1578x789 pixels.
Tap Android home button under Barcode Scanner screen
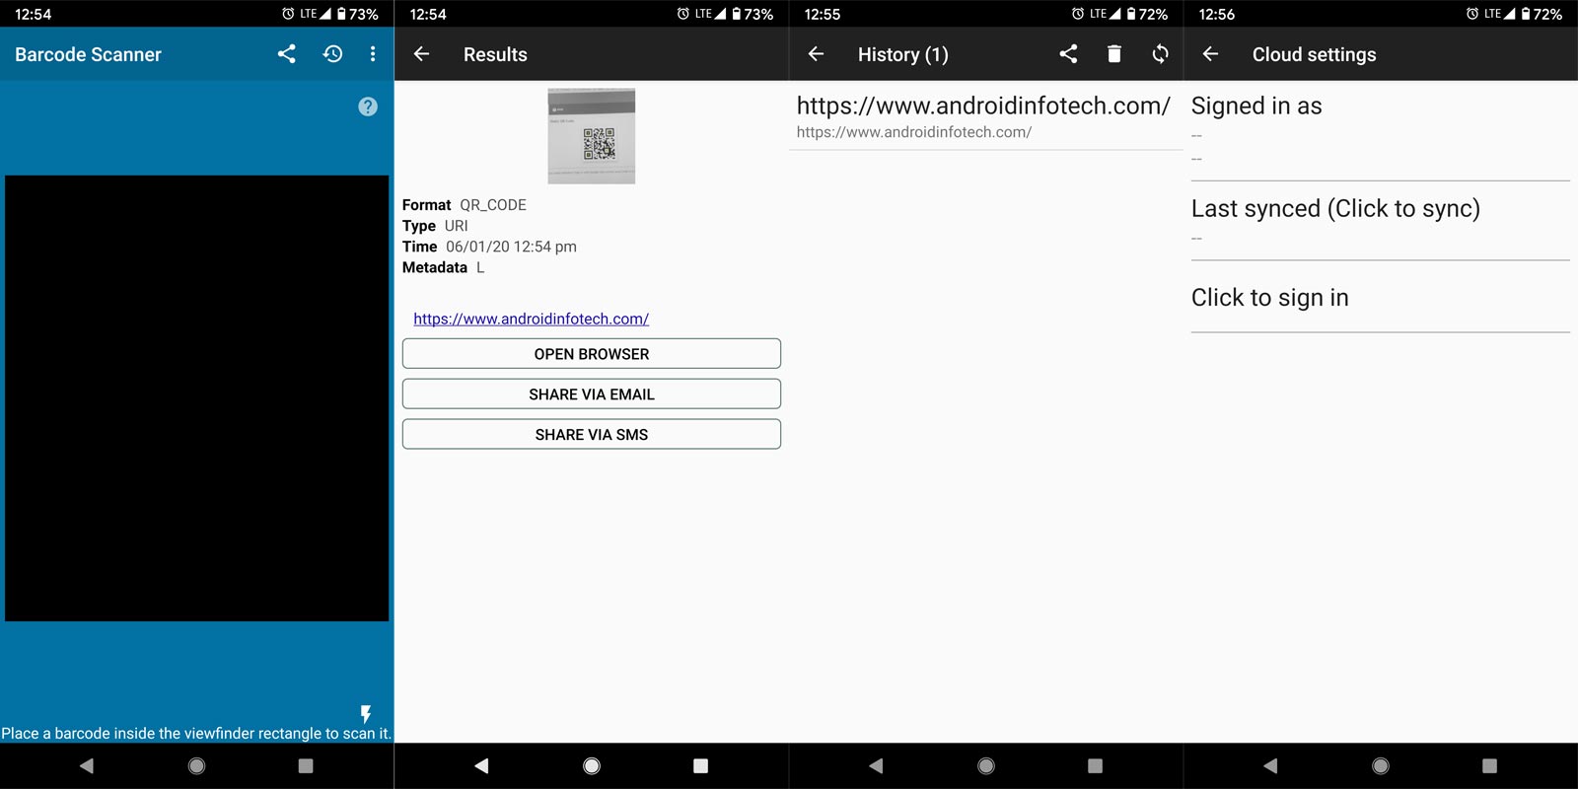click(x=197, y=765)
